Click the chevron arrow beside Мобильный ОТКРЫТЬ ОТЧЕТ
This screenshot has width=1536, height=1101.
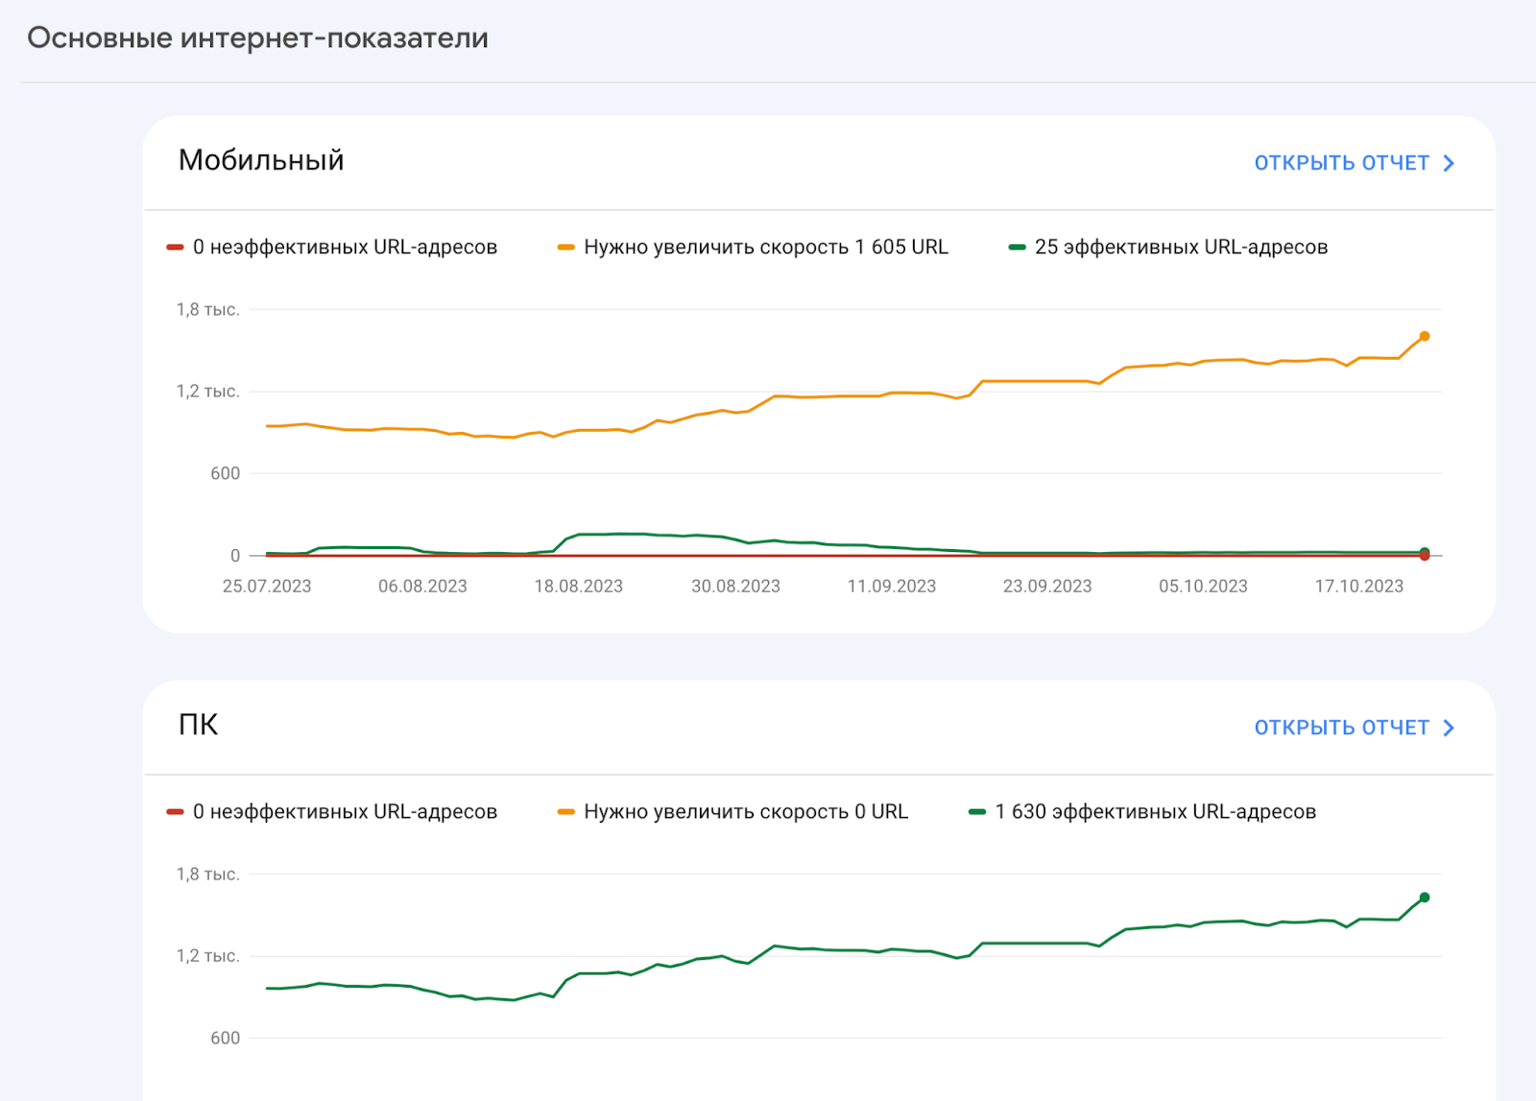(1449, 164)
